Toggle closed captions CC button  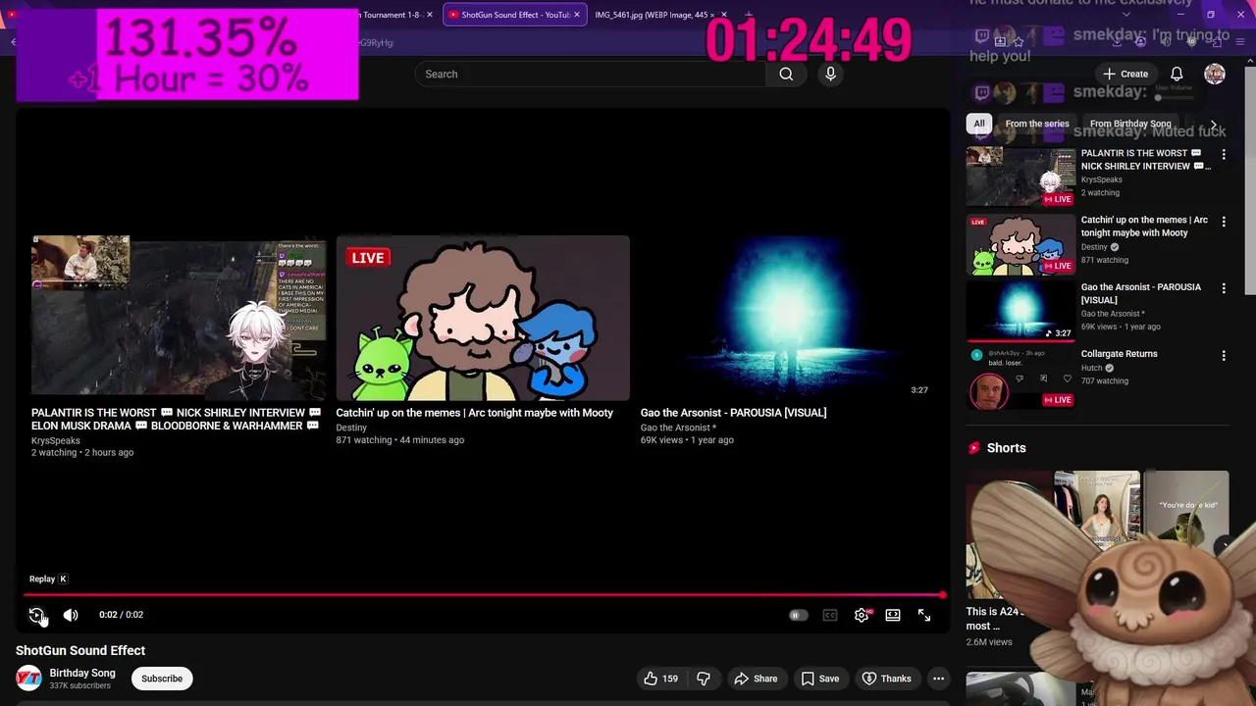pyautogui.click(x=830, y=615)
